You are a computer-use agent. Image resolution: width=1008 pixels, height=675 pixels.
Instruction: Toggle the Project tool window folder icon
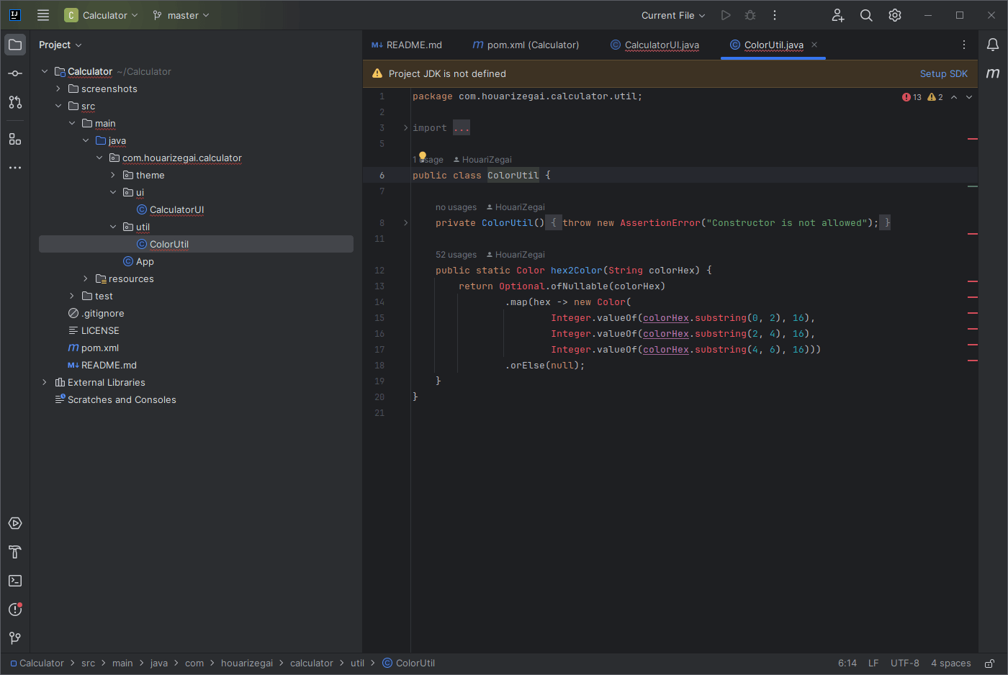(x=15, y=45)
